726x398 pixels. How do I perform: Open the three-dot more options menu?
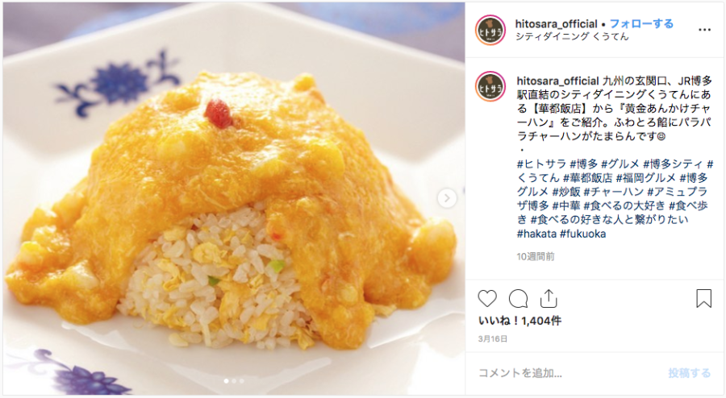tap(704, 30)
